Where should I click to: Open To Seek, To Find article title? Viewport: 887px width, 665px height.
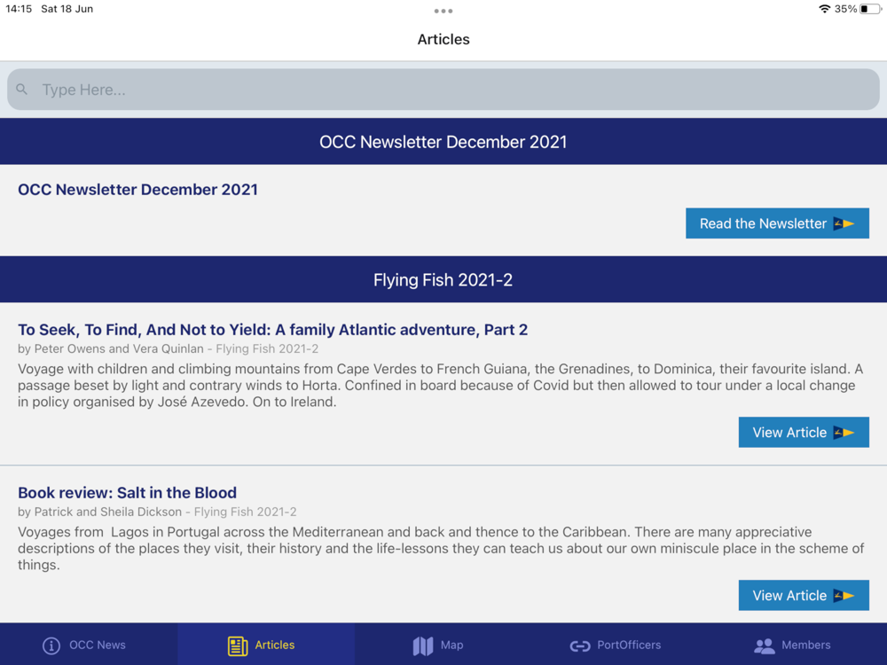point(272,330)
